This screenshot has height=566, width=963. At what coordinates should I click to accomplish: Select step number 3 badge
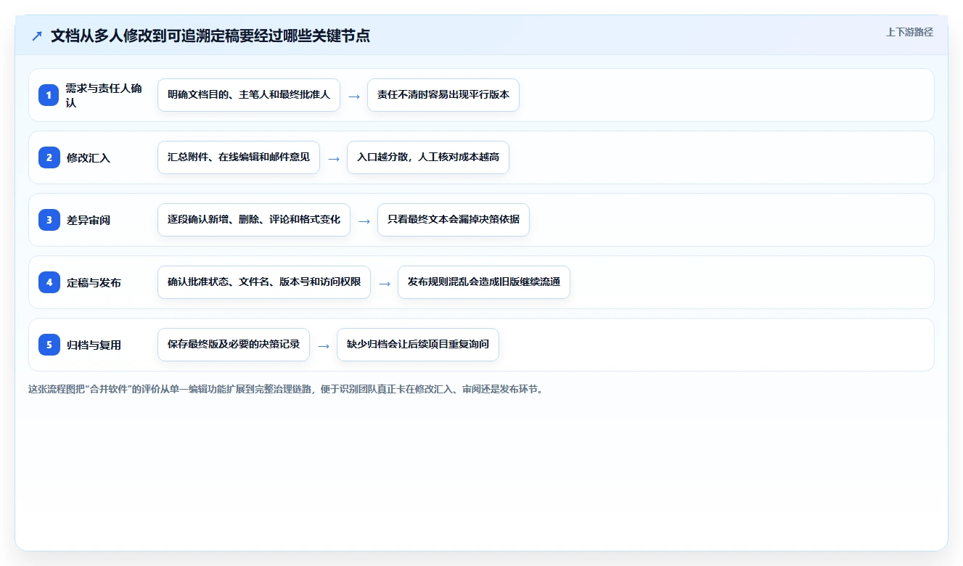click(49, 220)
